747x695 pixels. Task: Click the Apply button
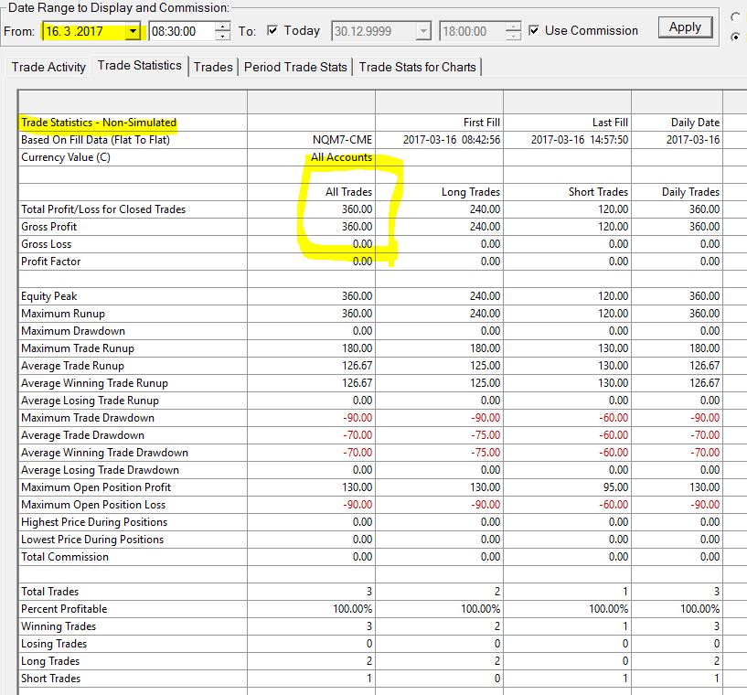coord(685,27)
